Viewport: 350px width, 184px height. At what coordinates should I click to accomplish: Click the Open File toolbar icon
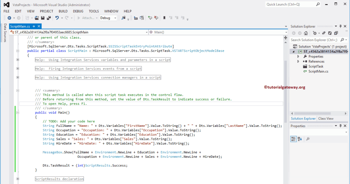pyautogui.click(x=37, y=18)
